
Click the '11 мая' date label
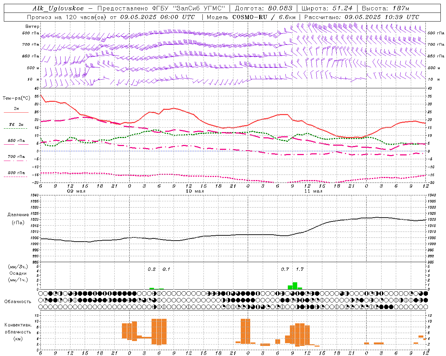tap(313, 191)
